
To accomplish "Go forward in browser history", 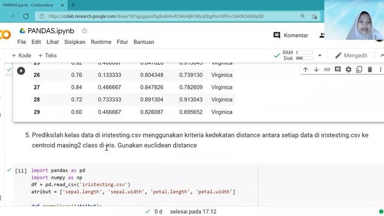I will pyautogui.click(x=12, y=16).
